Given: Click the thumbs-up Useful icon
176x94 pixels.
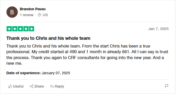Looking at the screenshot, I should 10,86.
